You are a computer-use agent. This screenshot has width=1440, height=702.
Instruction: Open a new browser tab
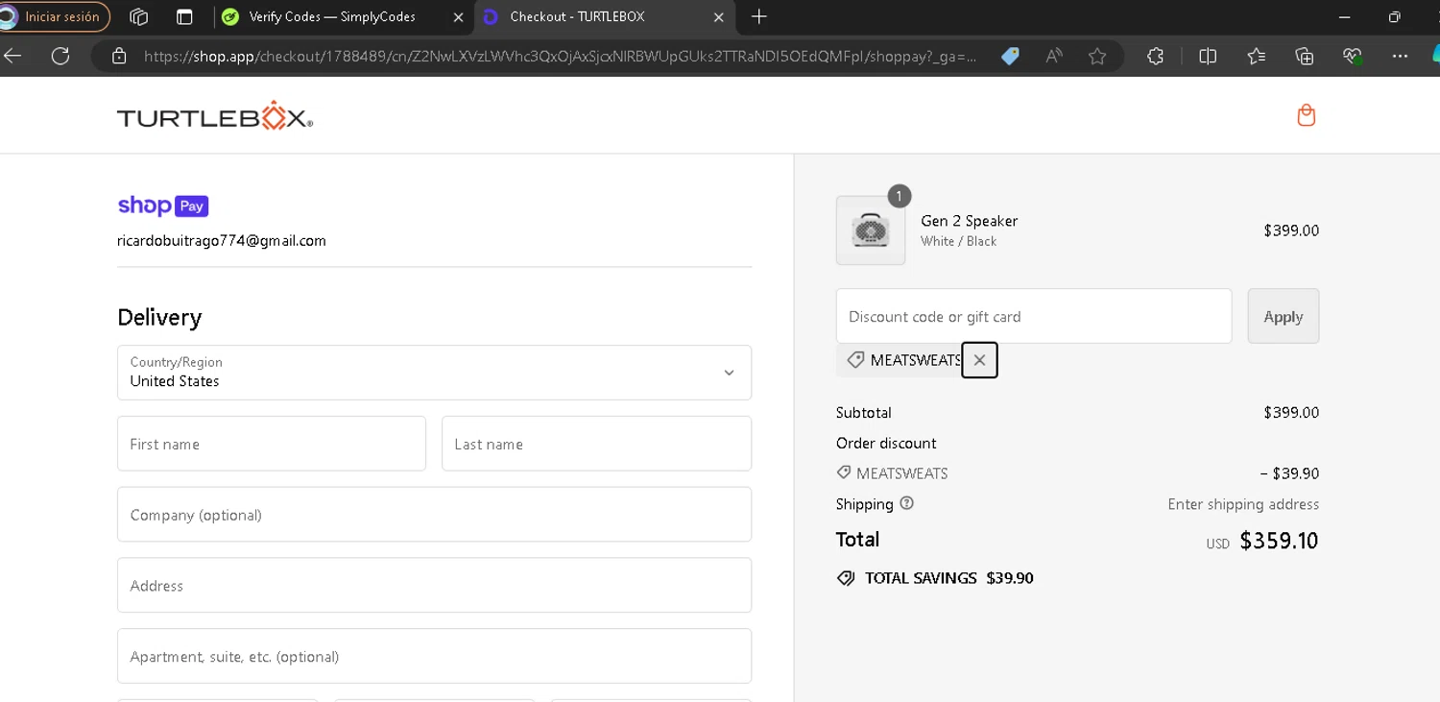point(759,16)
